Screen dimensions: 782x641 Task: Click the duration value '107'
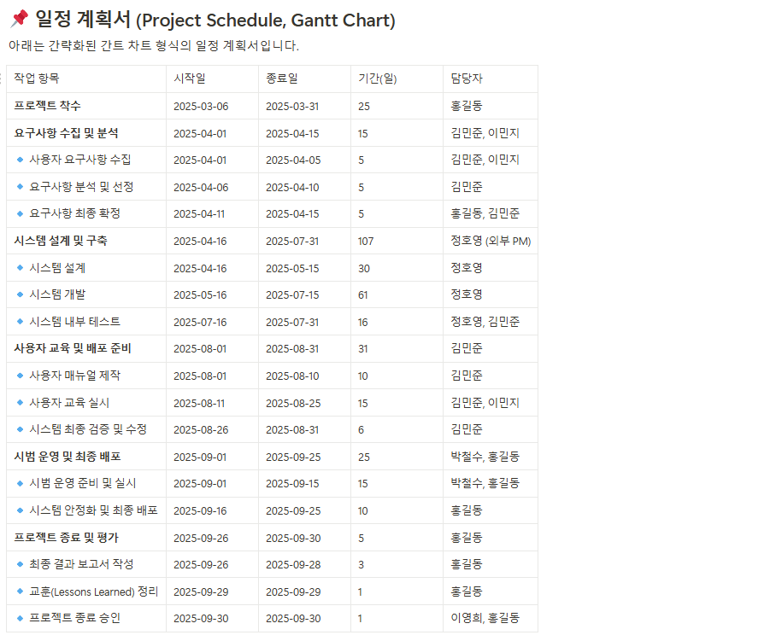(366, 241)
